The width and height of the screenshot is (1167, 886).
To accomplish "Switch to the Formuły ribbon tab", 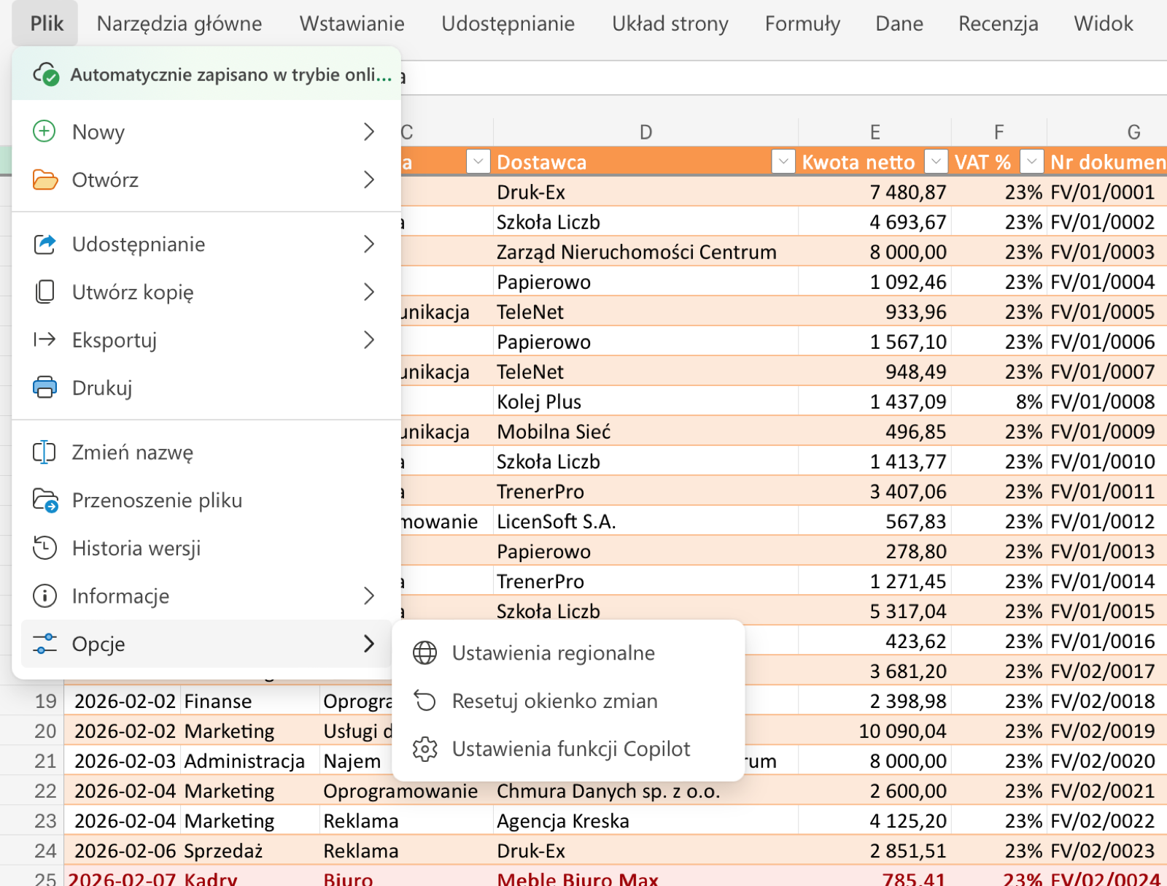I will click(802, 24).
